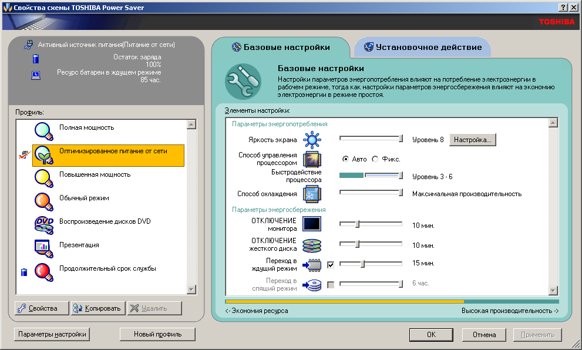Viewport: 582px width, 350px height.
Task: Click the Способ охлаждения slider handle
Action: (401, 193)
